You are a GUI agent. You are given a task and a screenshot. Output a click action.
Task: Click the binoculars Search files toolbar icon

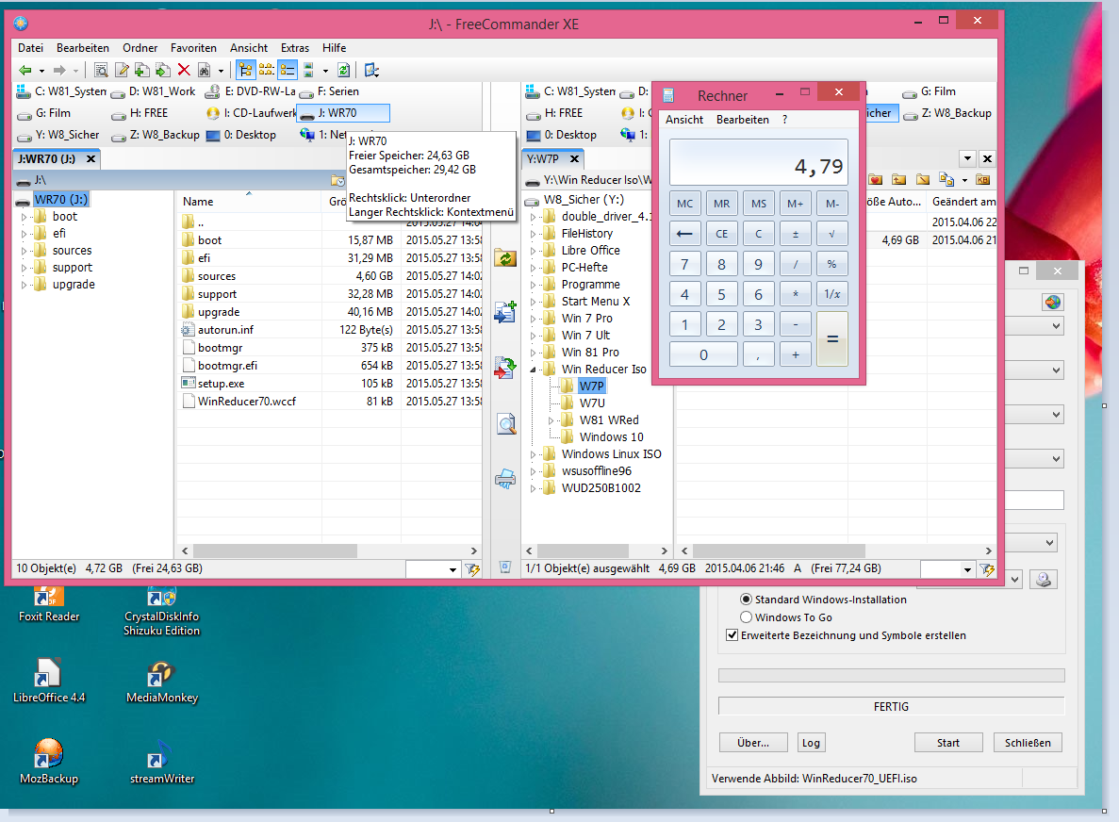pyautogui.click(x=205, y=70)
